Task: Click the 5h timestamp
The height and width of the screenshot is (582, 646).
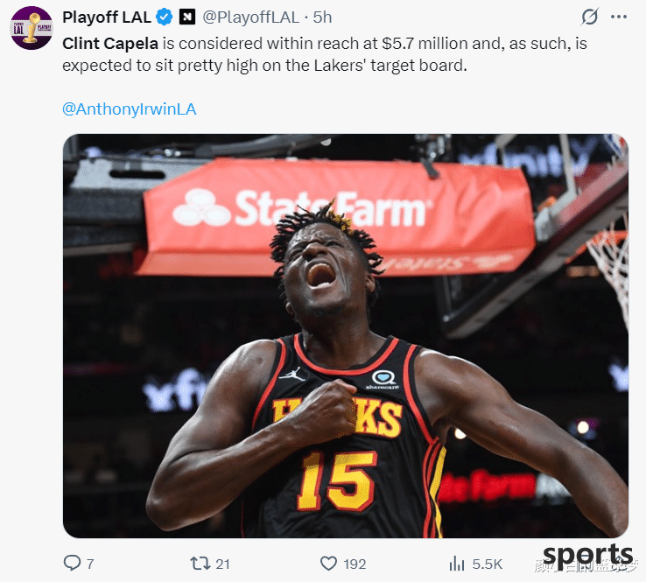Action: (x=322, y=18)
